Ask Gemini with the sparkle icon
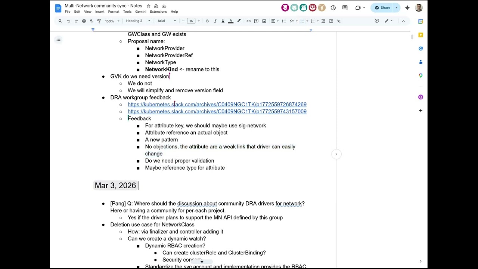 [407, 7]
